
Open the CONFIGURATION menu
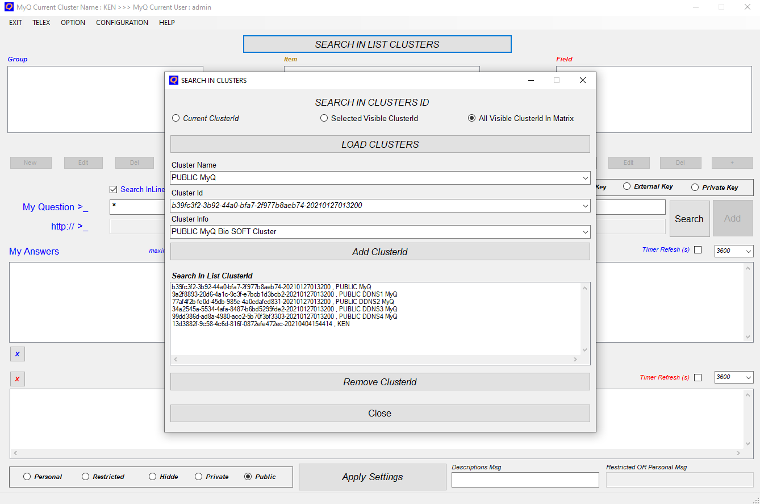point(122,23)
